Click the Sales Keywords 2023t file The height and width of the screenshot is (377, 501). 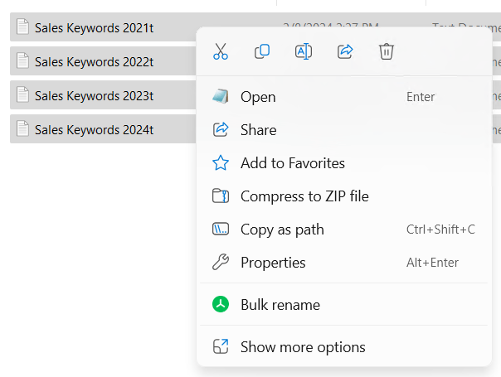[x=94, y=95]
